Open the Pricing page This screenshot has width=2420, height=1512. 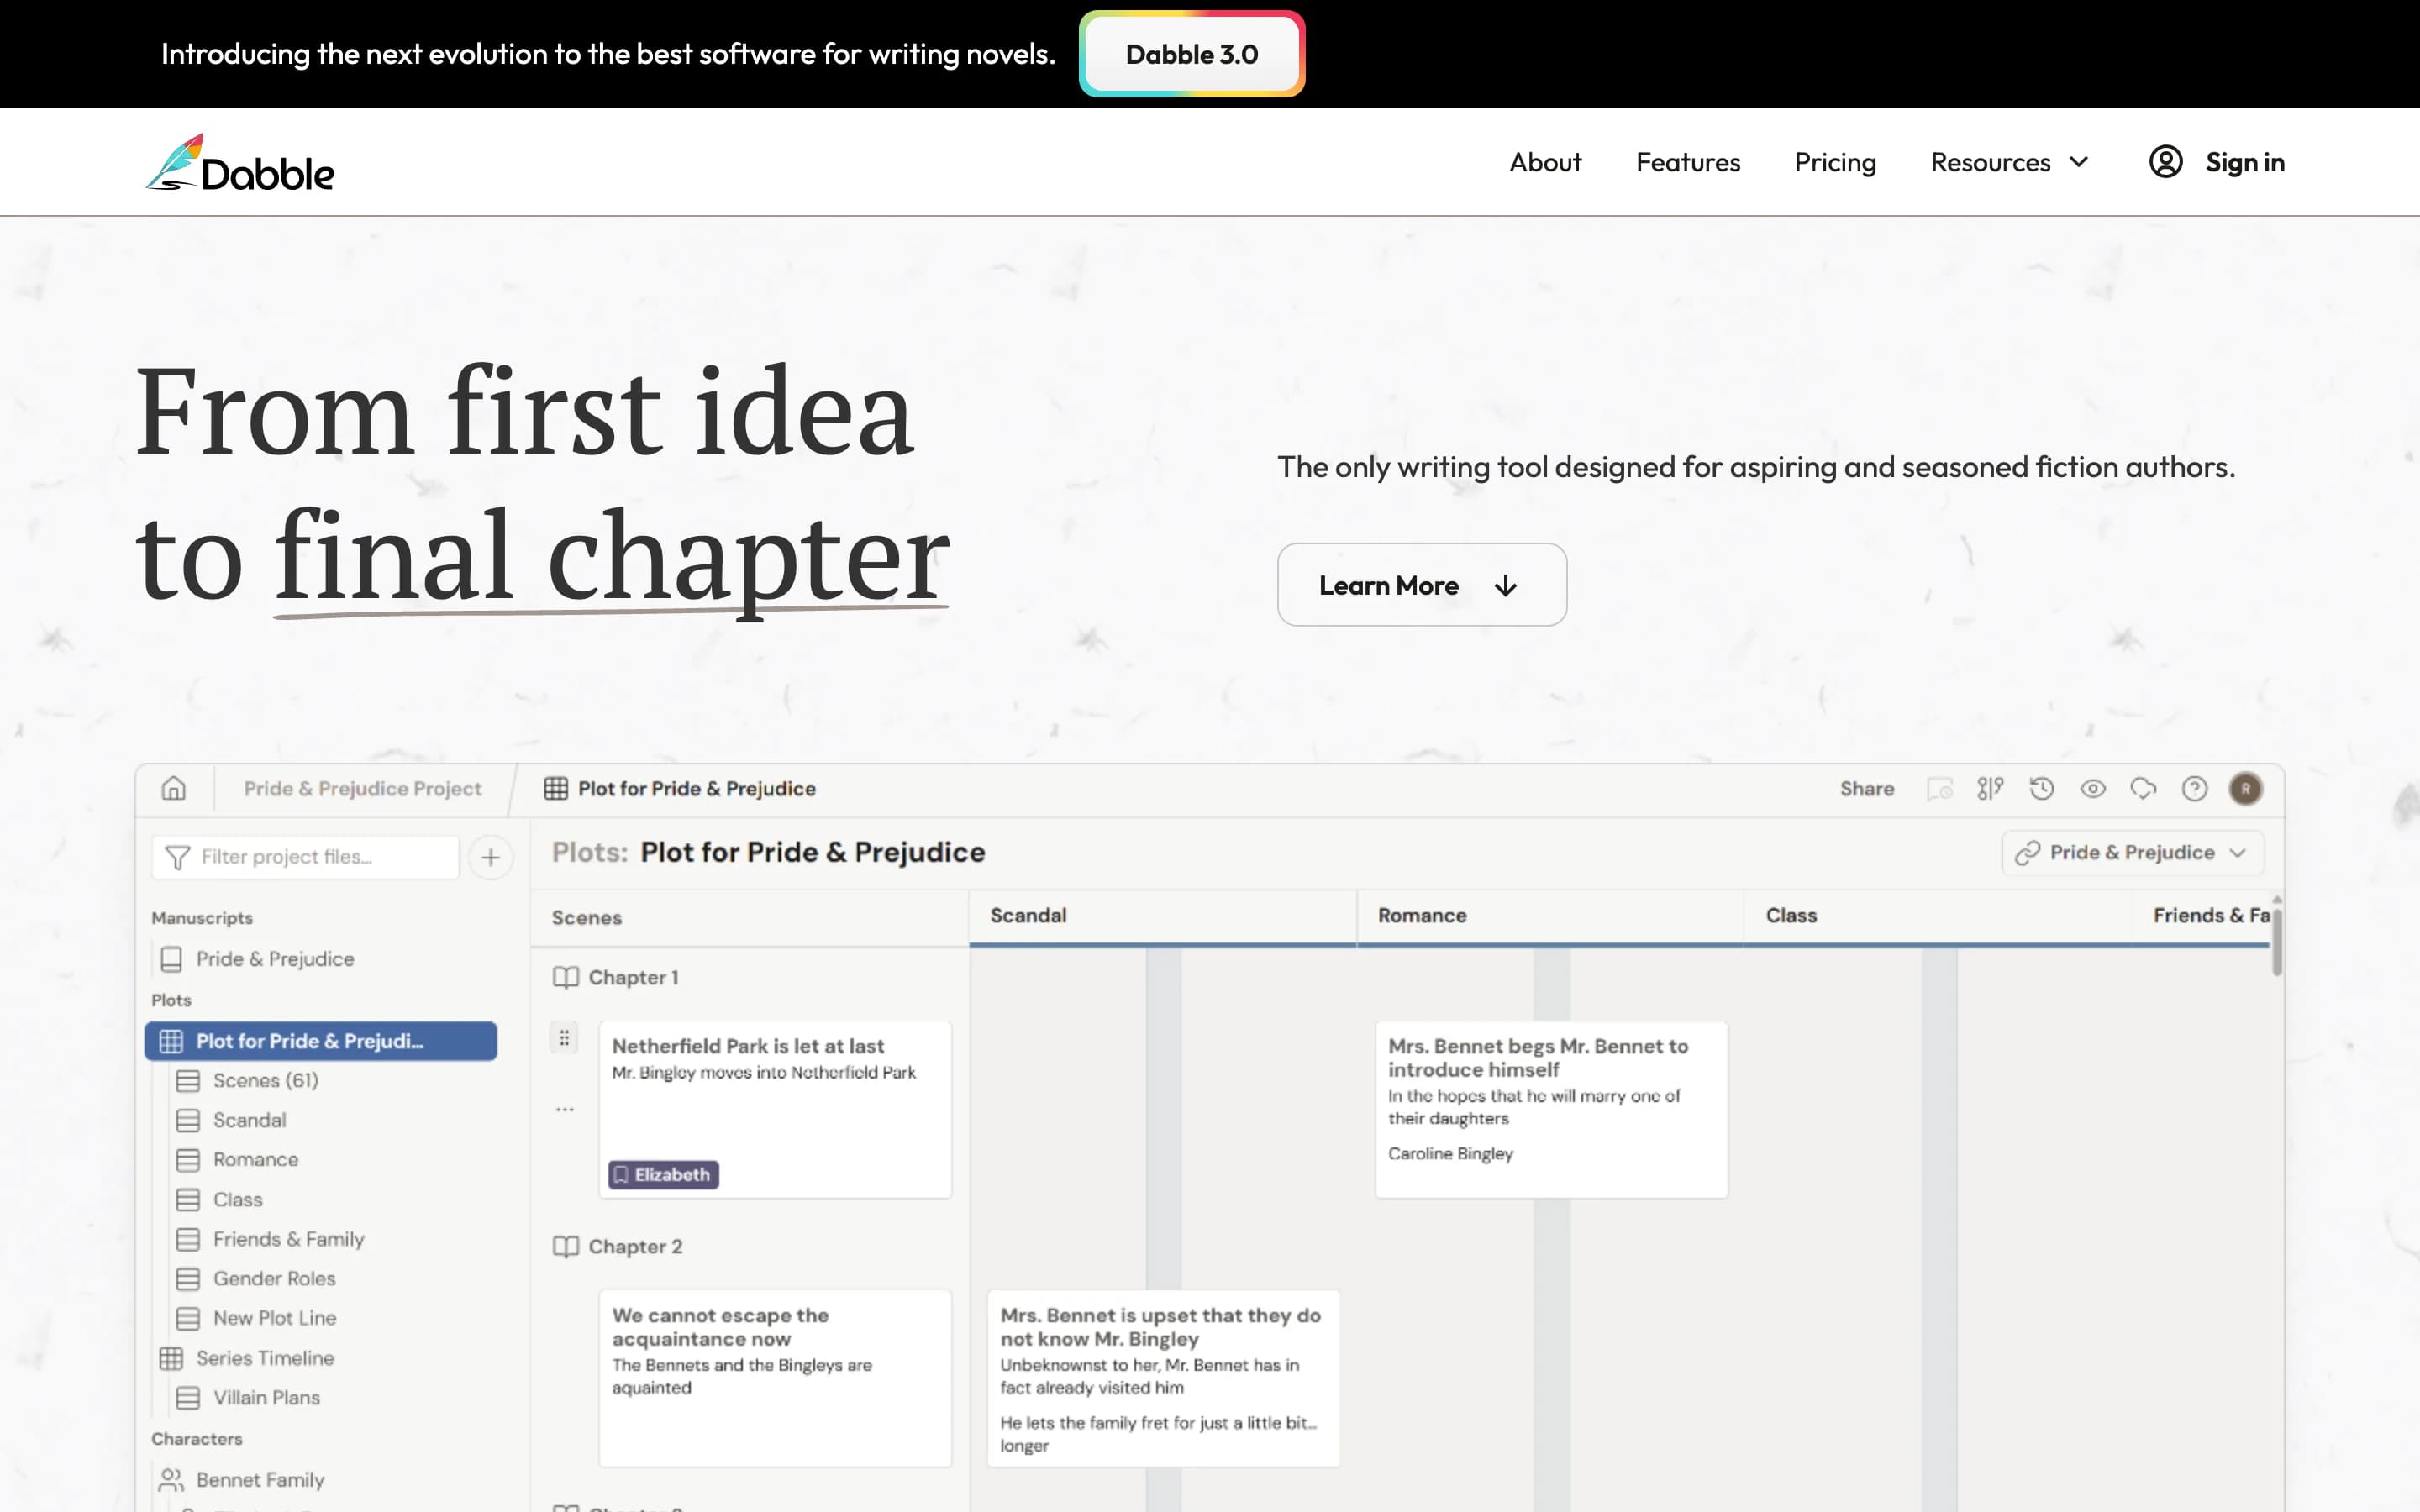1835,162
